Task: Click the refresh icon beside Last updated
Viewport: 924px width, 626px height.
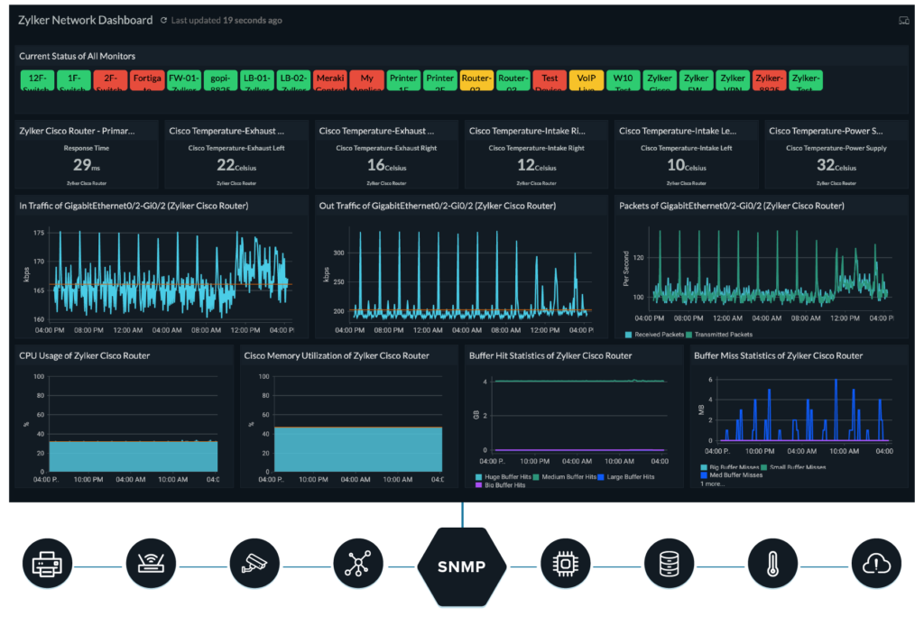Action: pos(163,20)
